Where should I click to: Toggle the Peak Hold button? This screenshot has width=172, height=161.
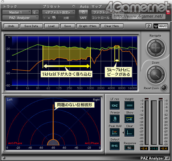(x=115, y=132)
